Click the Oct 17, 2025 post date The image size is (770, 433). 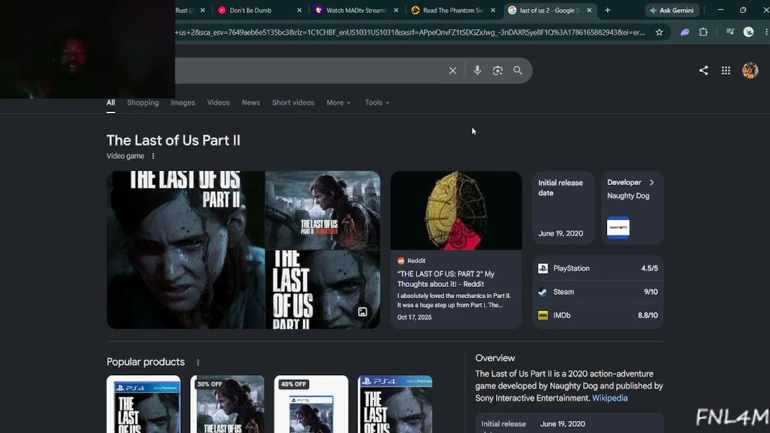414,318
